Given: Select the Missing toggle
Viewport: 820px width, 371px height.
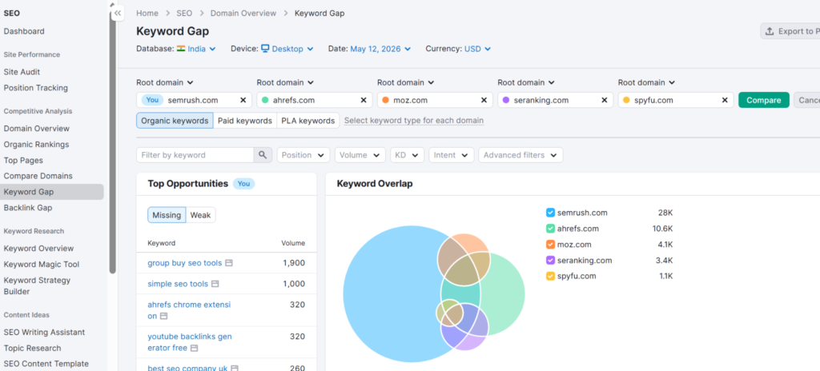Looking at the screenshot, I should 167,215.
